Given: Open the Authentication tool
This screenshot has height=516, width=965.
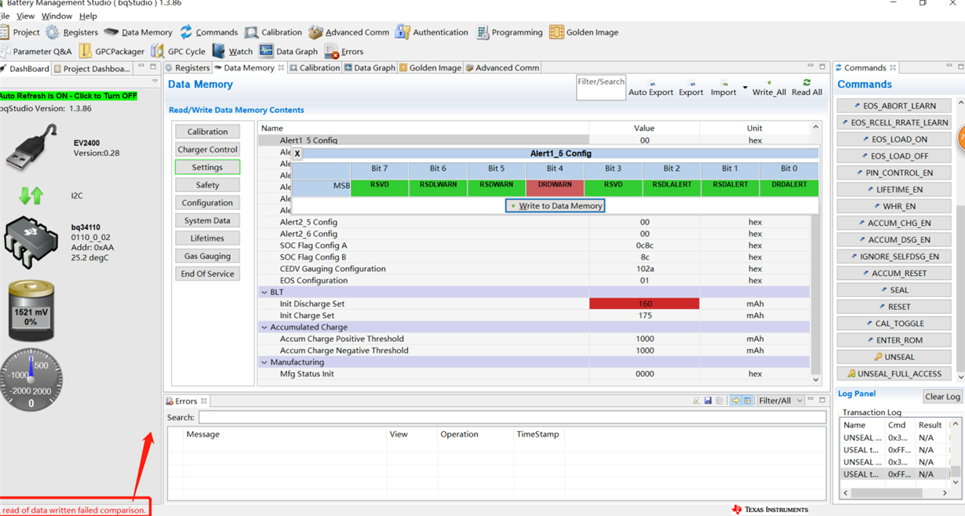Looking at the screenshot, I should click(x=432, y=32).
